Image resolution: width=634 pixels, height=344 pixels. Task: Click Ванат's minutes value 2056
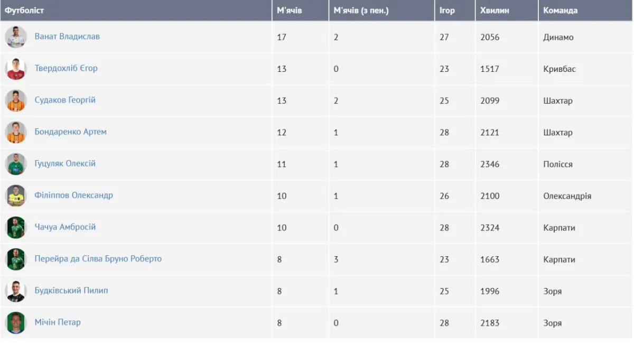click(x=490, y=38)
